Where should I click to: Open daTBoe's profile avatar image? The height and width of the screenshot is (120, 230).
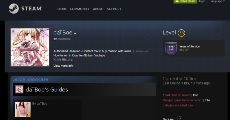point(30,47)
